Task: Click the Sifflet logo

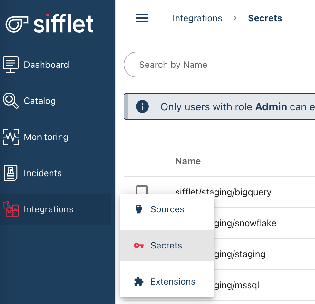Action: pyautogui.click(x=50, y=23)
